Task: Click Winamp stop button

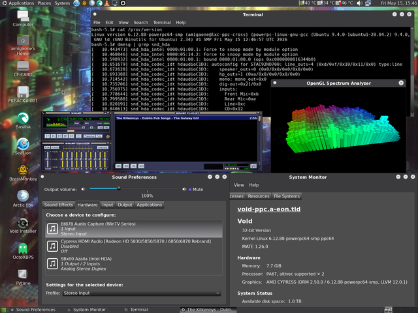Action: pyautogui.click(x=65, y=136)
